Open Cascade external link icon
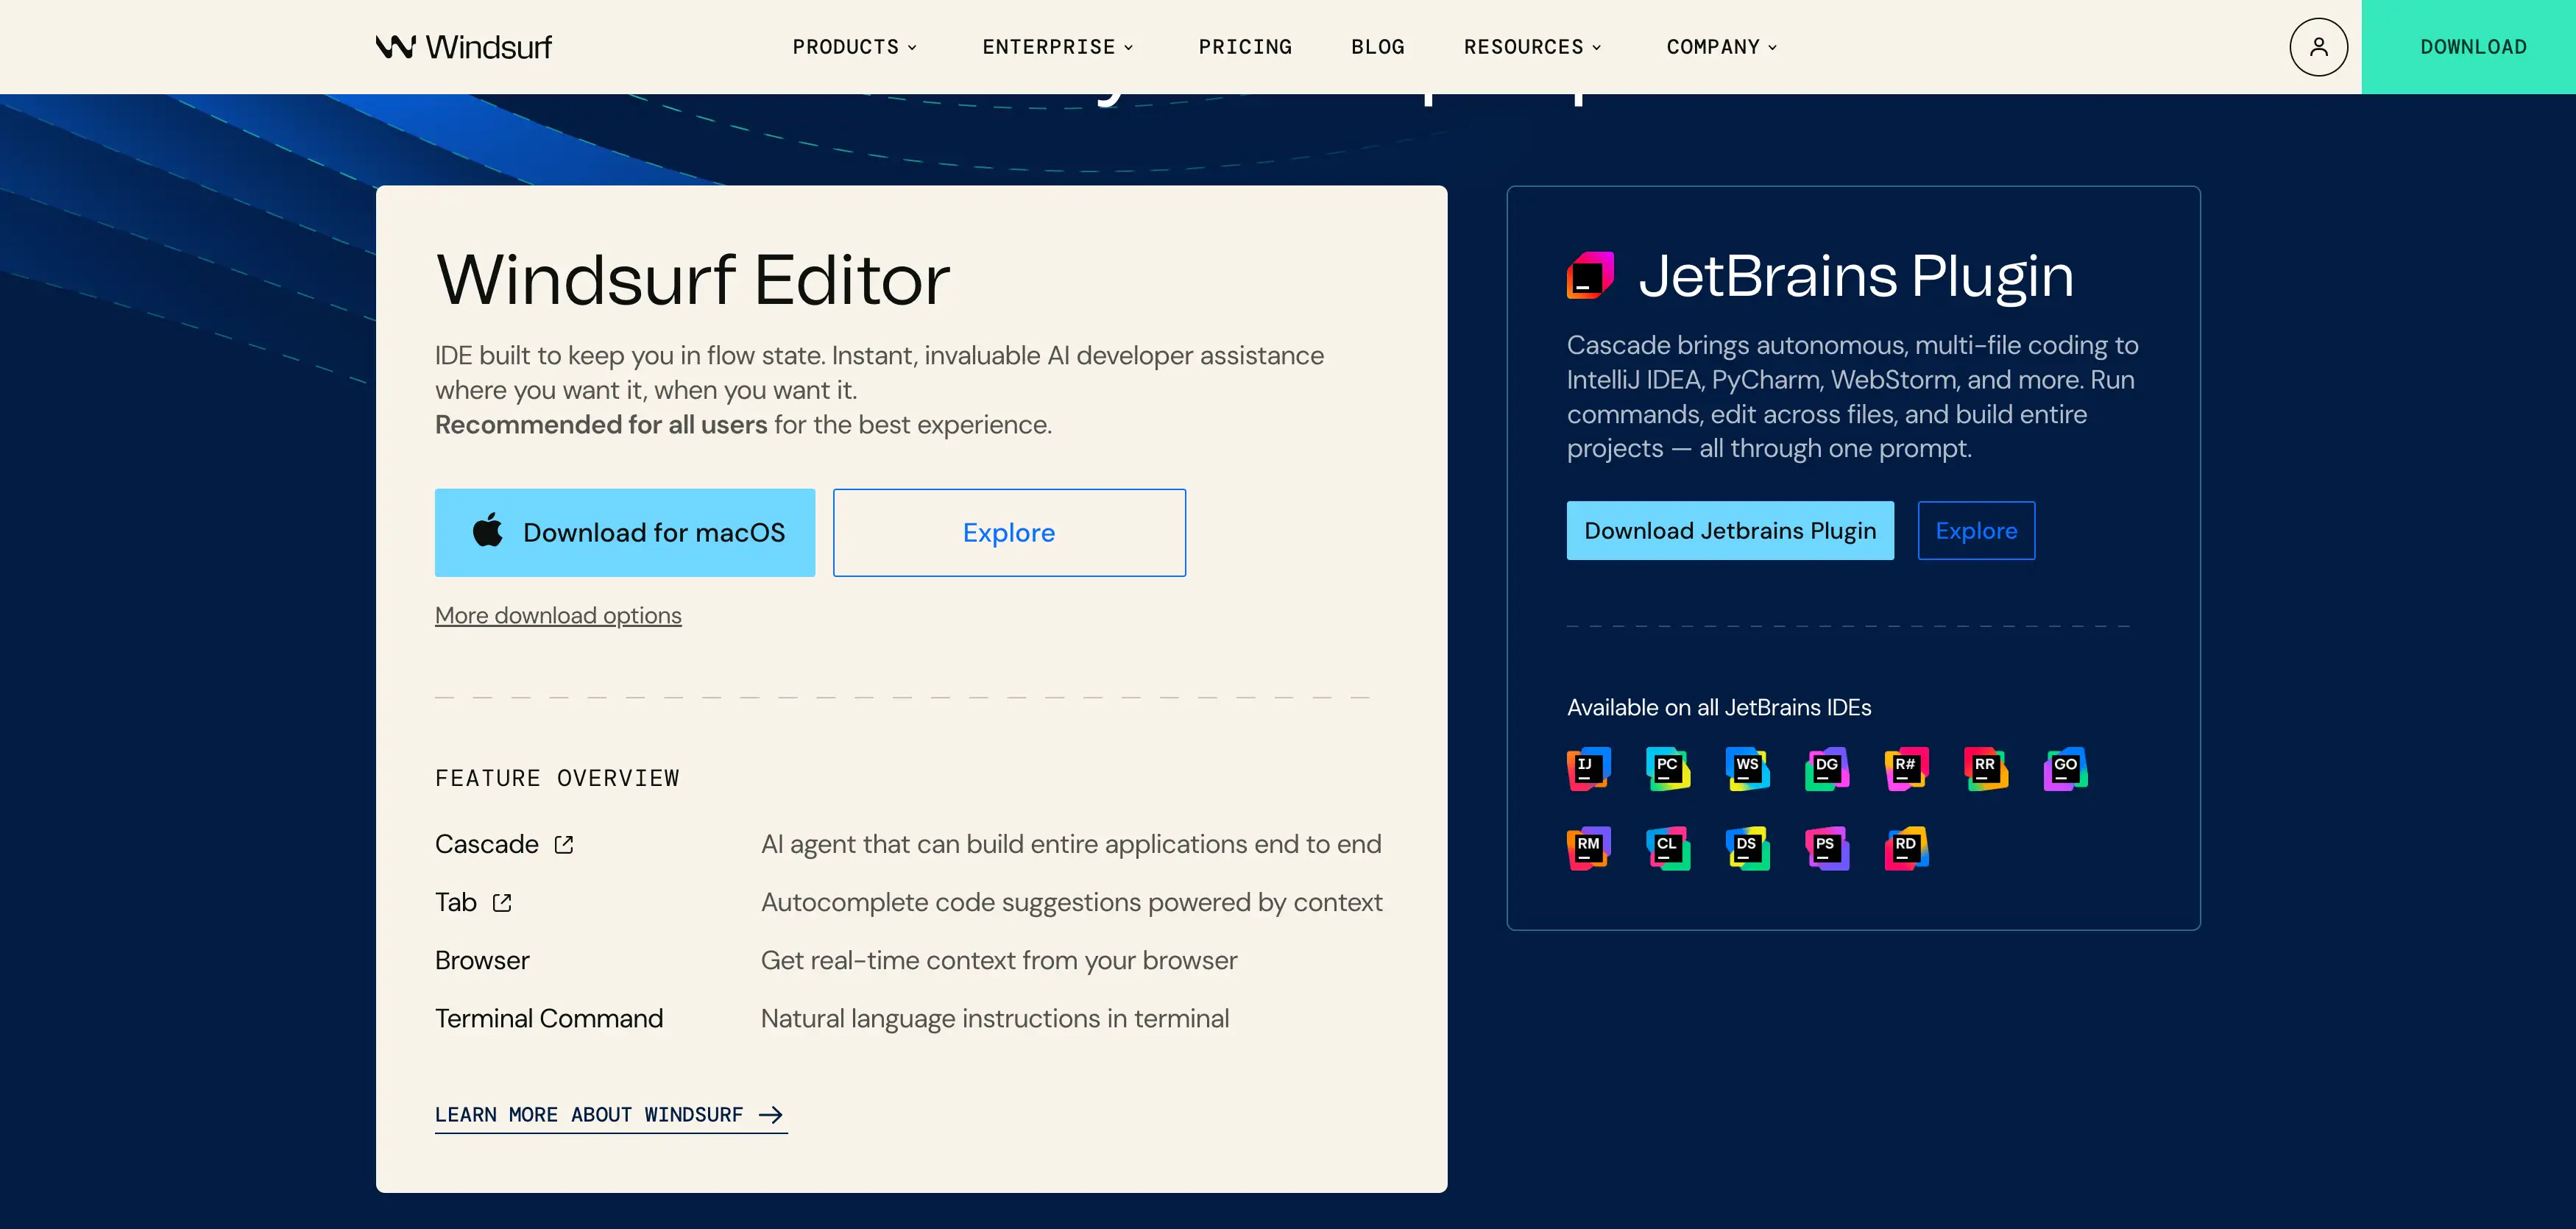Viewport: 2576px width, 1229px height. [564, 845]
